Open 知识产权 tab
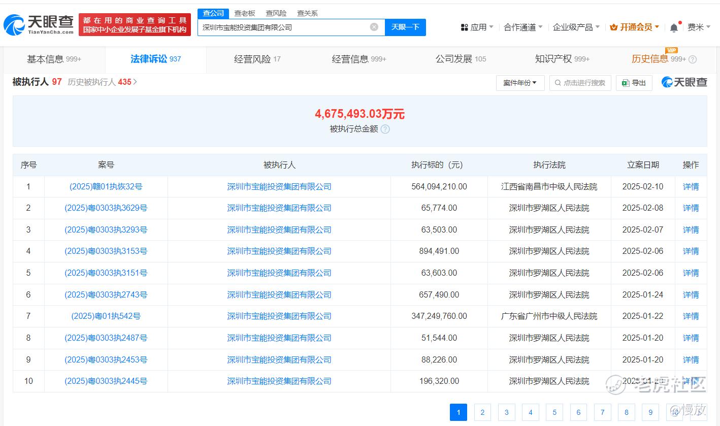Viewport: 720px width, 426px height. pos(562,59)
